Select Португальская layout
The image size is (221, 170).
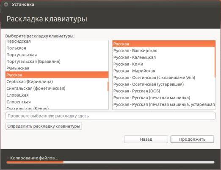coord(57,55)
